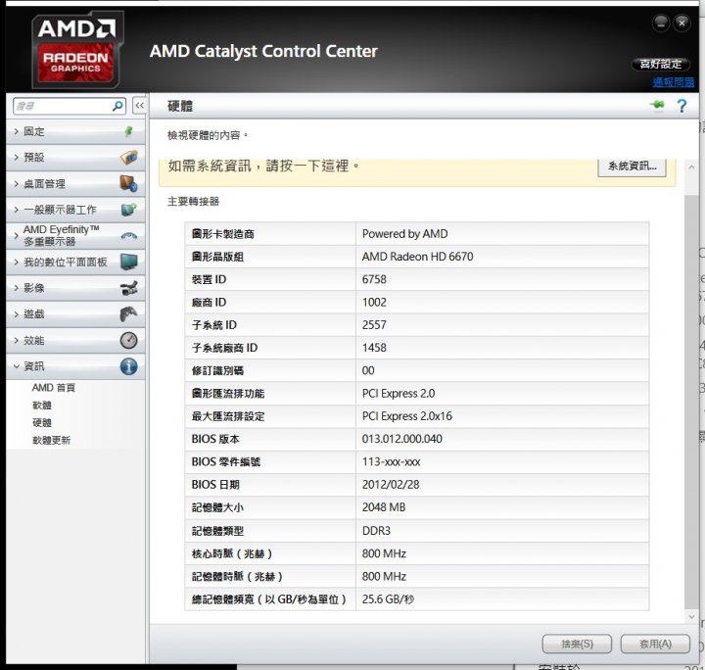Click the green pin icon in 固定 row
Image resolution: width=705 pixels, height=670 pixels.
129,131
